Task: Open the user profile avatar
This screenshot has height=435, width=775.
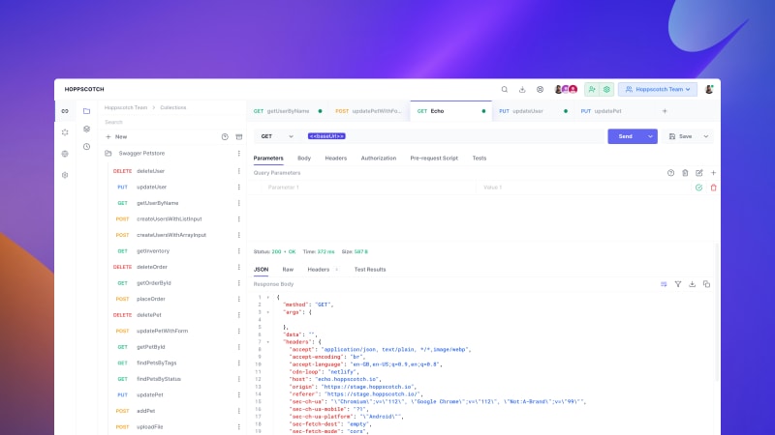Action: coord(709,89)
